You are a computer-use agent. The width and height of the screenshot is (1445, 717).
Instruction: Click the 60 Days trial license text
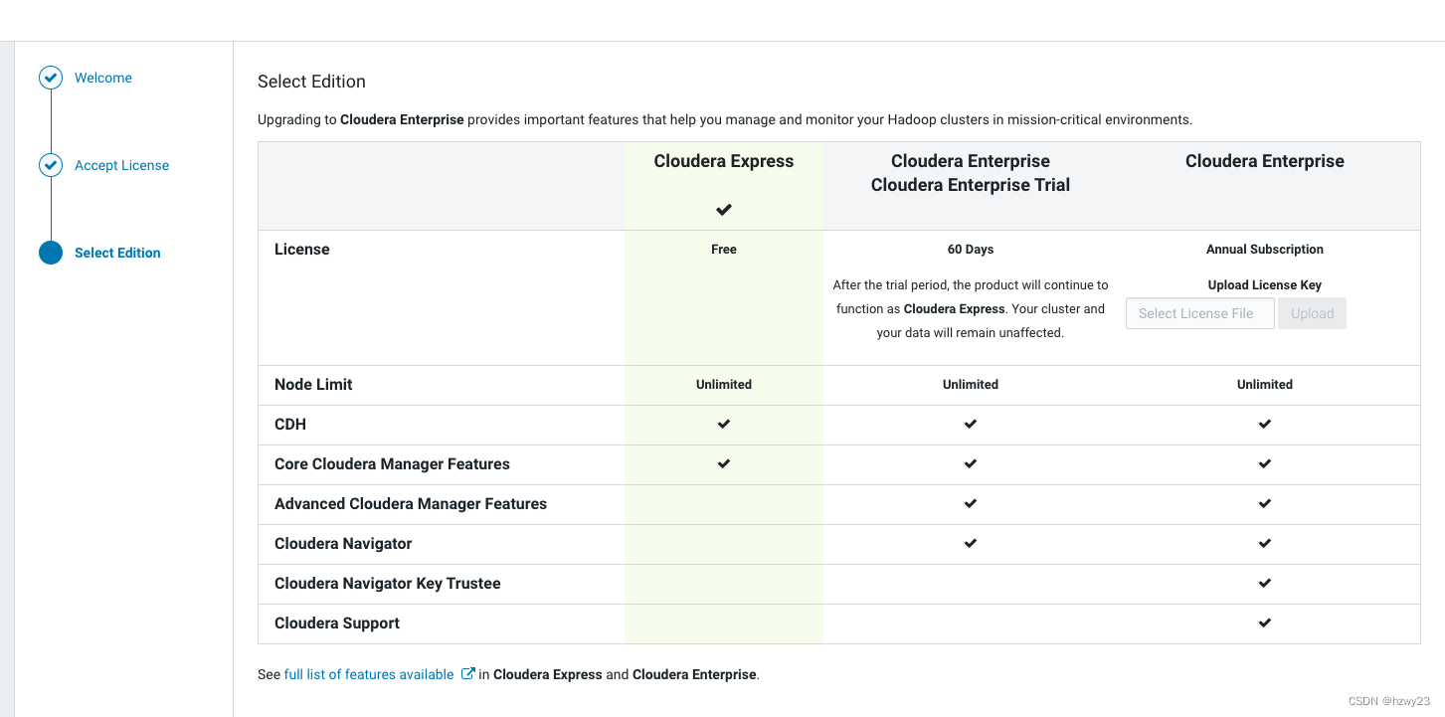coord(971,250)
